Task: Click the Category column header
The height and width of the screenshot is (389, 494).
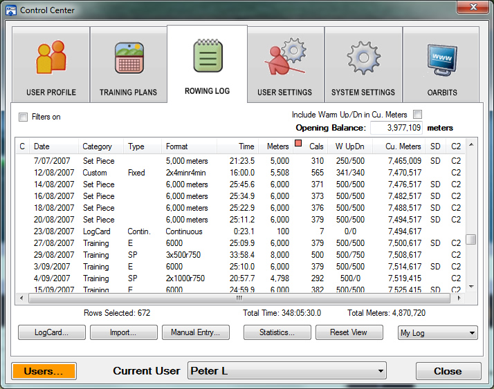Action: click(x=100, y=146)
